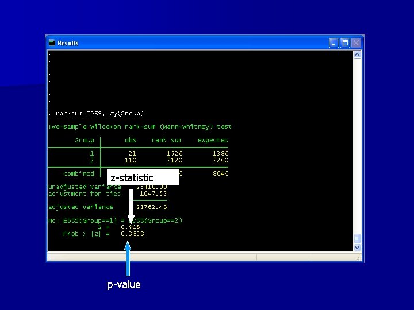Click the Wilcoxon rank-sum test heading
The image size is (414, 310).
tap(140, 127)
